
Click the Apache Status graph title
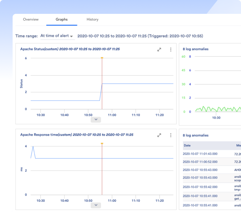(70, 49)
